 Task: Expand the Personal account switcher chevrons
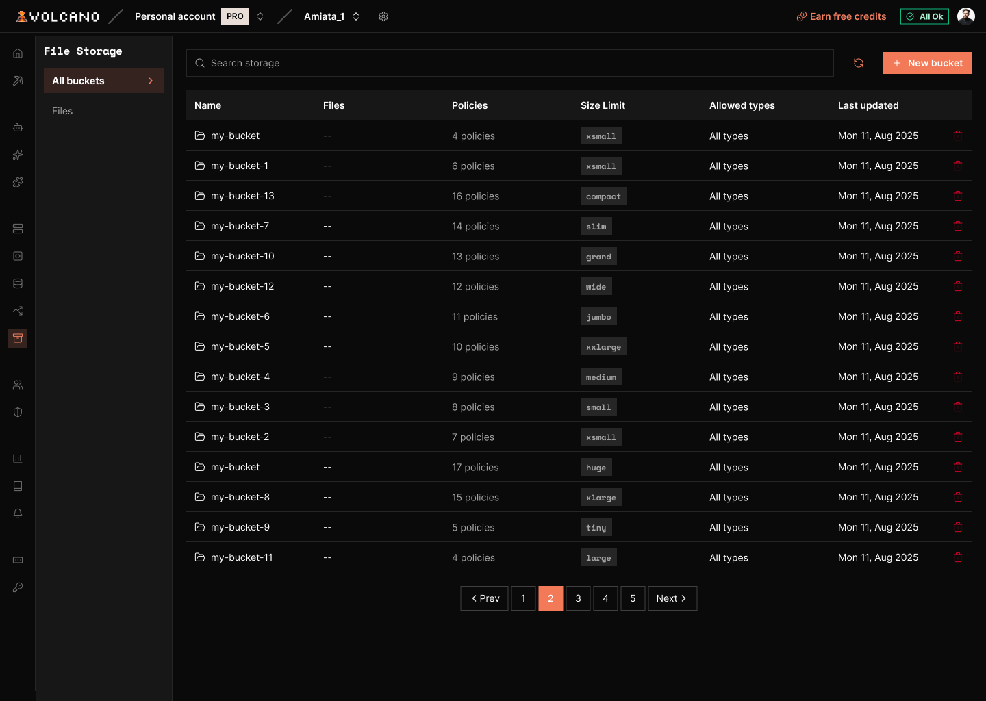[x=260, y=16]
